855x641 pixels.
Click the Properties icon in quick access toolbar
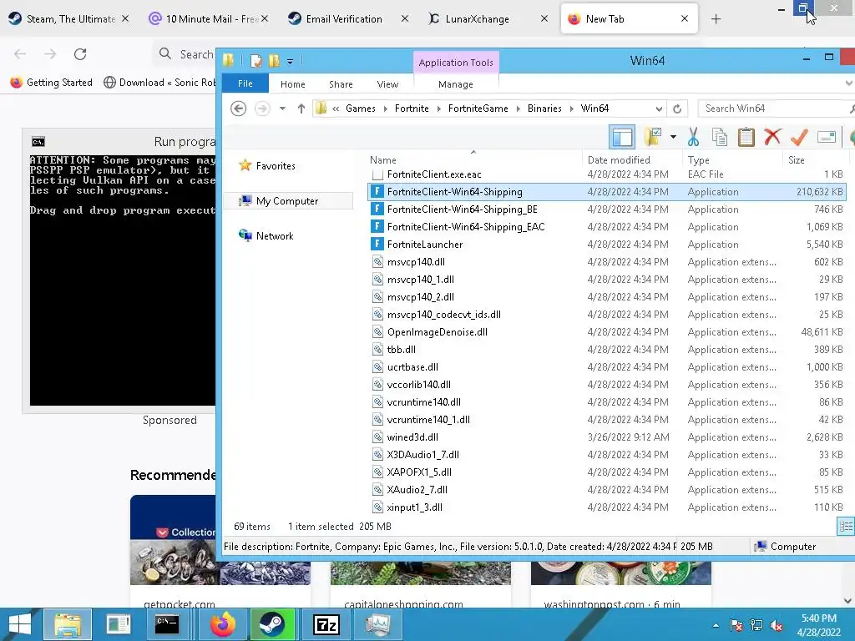pyautogui.click(x=255, y=61)
